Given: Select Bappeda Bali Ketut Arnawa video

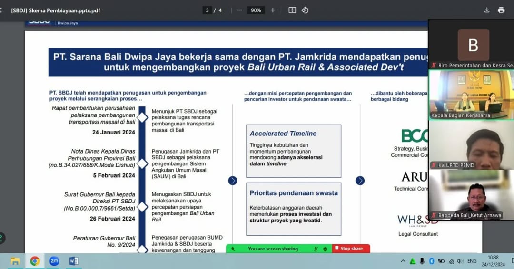Looking at the screenshot, I should pyautogui.click(x=471, y=195).
